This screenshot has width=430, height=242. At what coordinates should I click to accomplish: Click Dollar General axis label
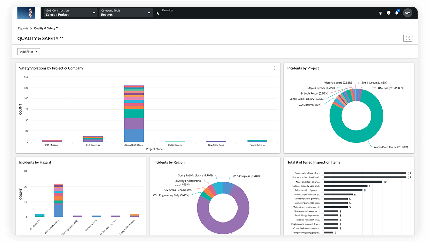click(175, 145)
